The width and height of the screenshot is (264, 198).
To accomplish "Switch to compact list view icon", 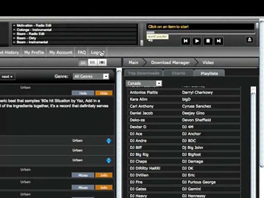I will tap(83, 63).
